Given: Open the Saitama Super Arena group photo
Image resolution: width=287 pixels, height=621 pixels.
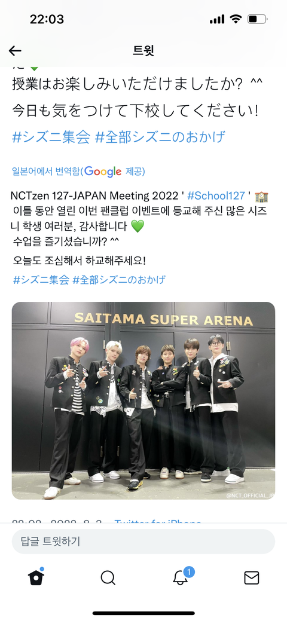Looking at the screenshot, I should click(x=143, y=400).
